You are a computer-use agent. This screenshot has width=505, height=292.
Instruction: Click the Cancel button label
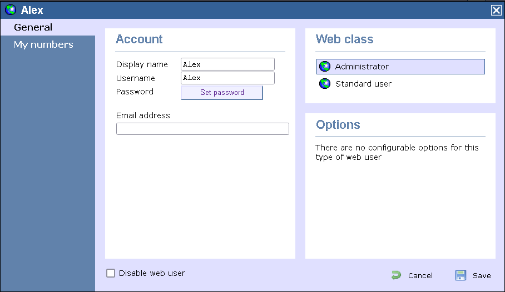pyautogui.click(x=420, y=276)
